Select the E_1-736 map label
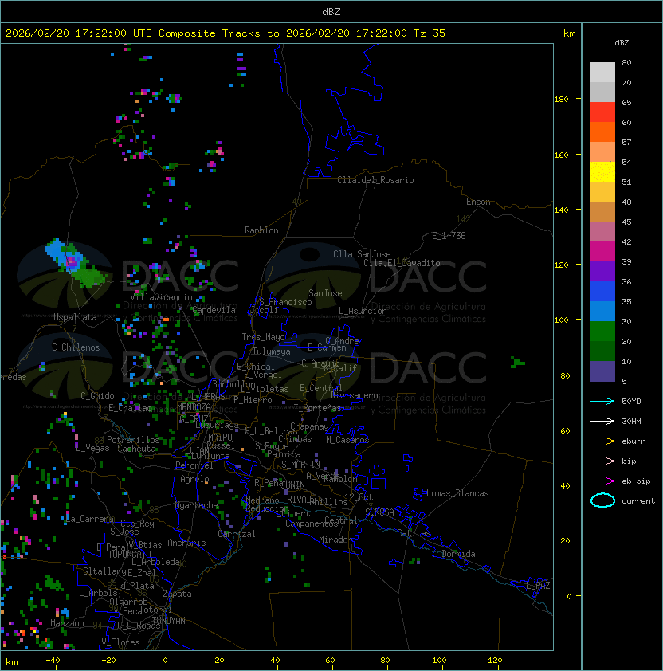Screen dimensions: 663x671 (449, 236)
